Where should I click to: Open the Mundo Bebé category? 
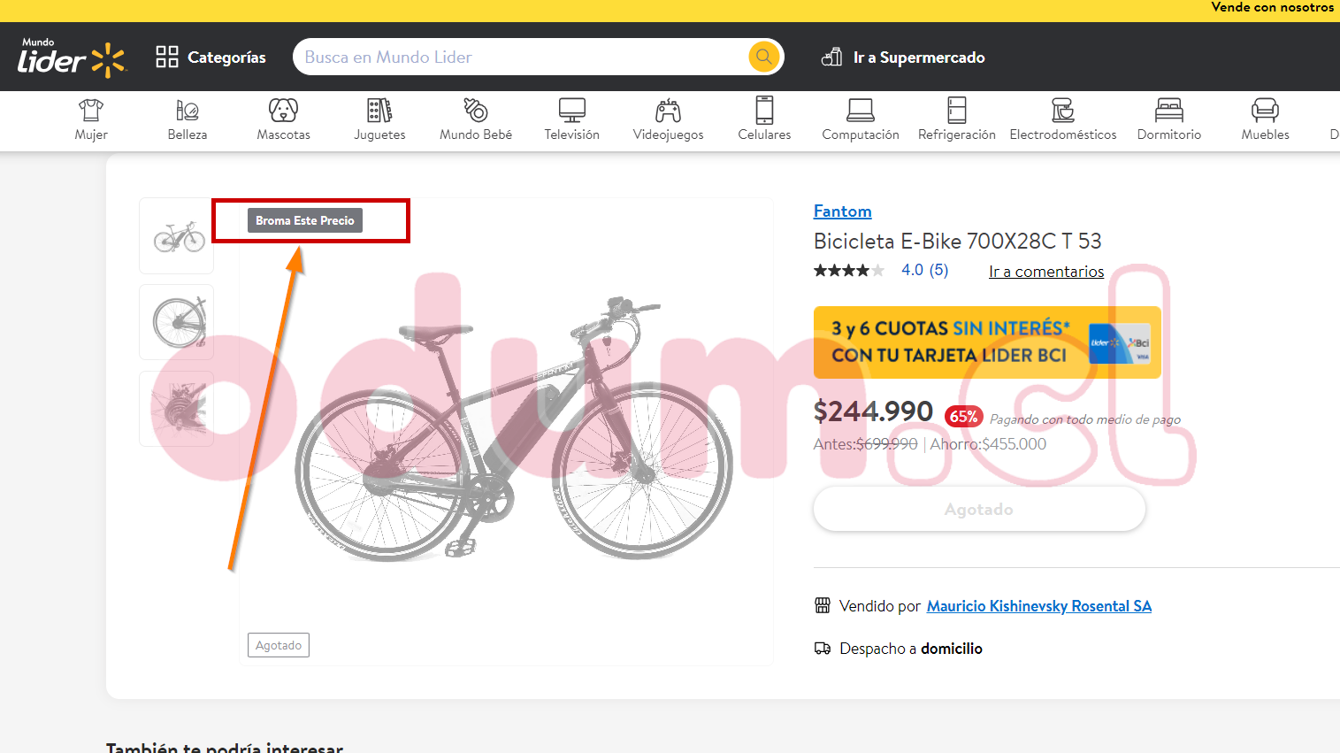tap(476, 119)
